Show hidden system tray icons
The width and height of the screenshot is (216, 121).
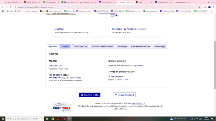[189, 119]
